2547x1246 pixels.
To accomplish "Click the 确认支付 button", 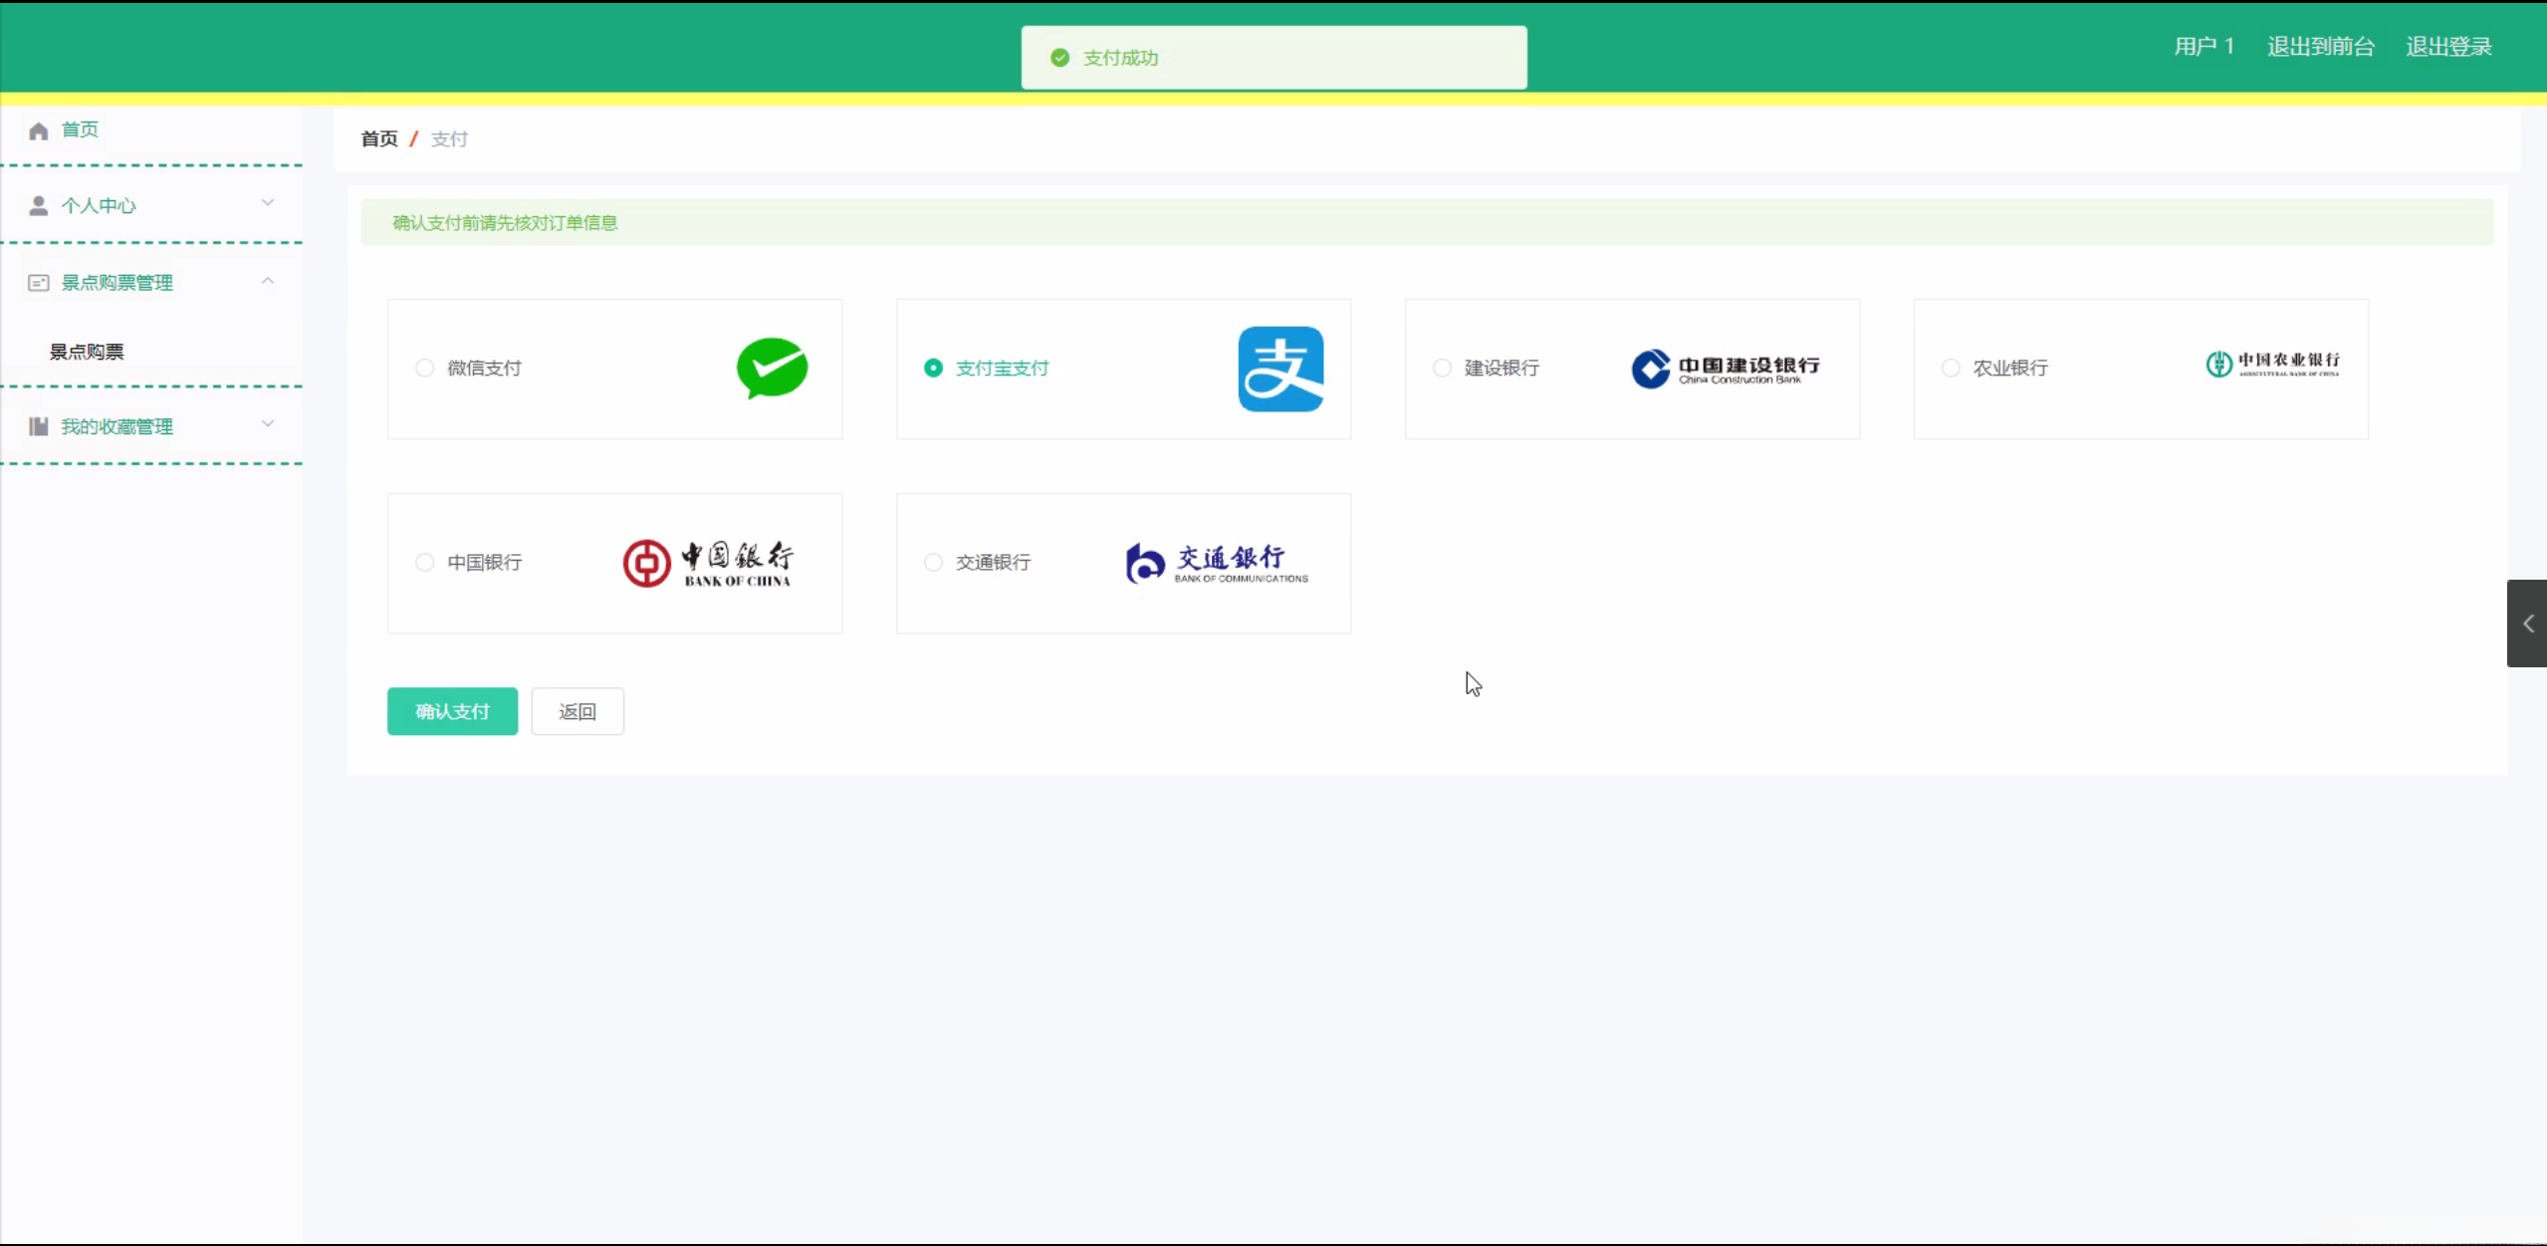I will pyautogui.click(x=452, y=711).
